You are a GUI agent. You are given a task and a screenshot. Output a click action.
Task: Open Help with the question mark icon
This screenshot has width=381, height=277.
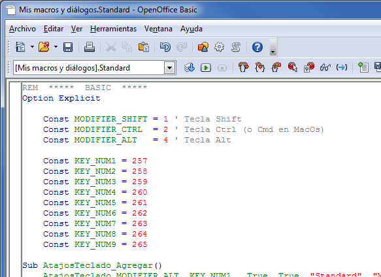[x=257, y=47]
